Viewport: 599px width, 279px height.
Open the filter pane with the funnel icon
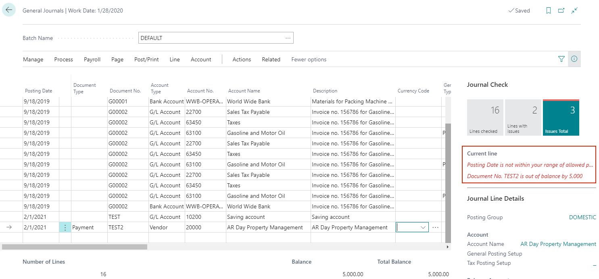pyautogui.click(x=561, y=59)
